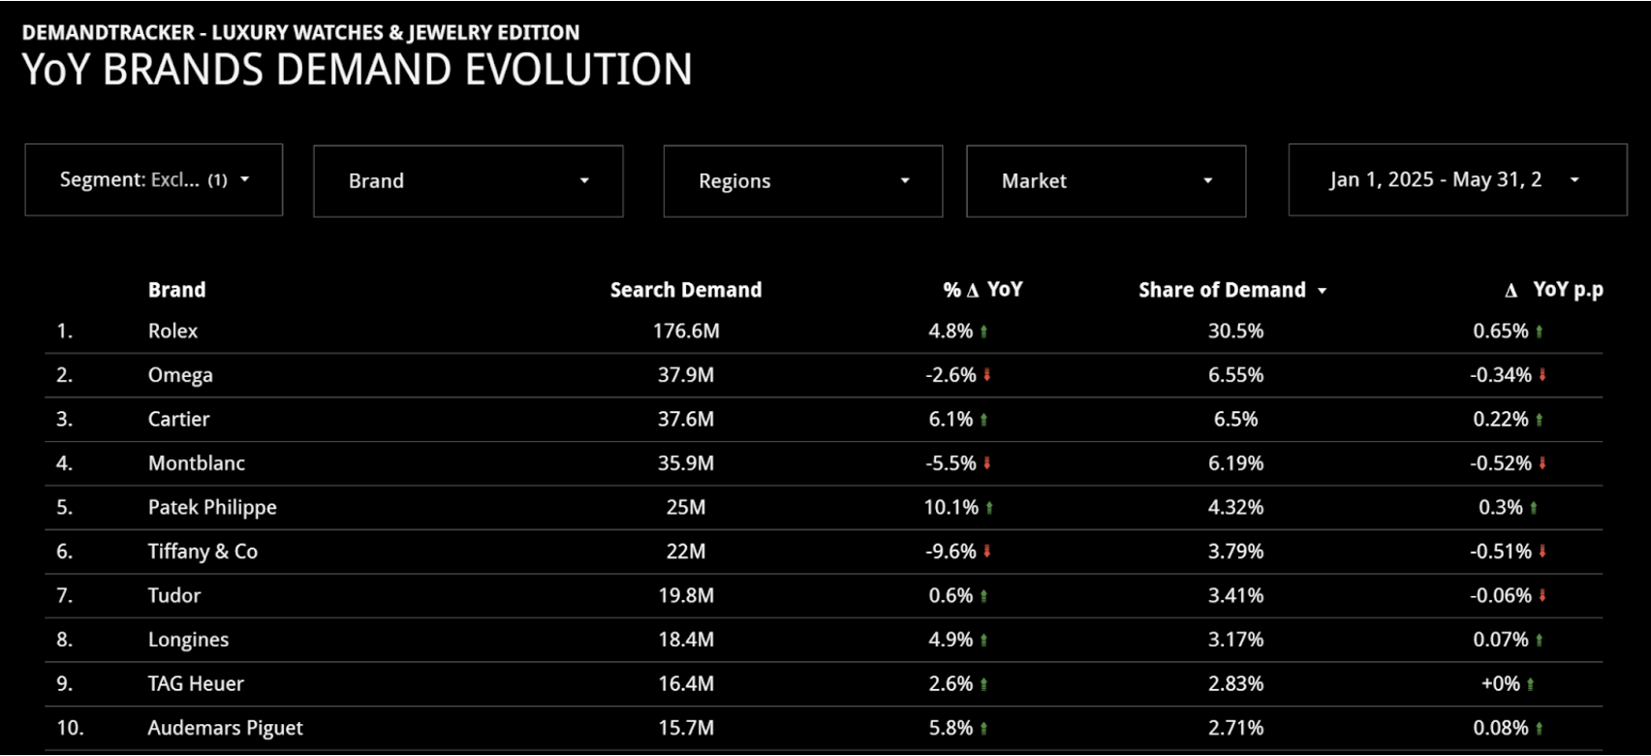The image size is (1651, 756).
Task: Click Patek Philippe's green up arrow for YoY
Action: click(989, 508)
